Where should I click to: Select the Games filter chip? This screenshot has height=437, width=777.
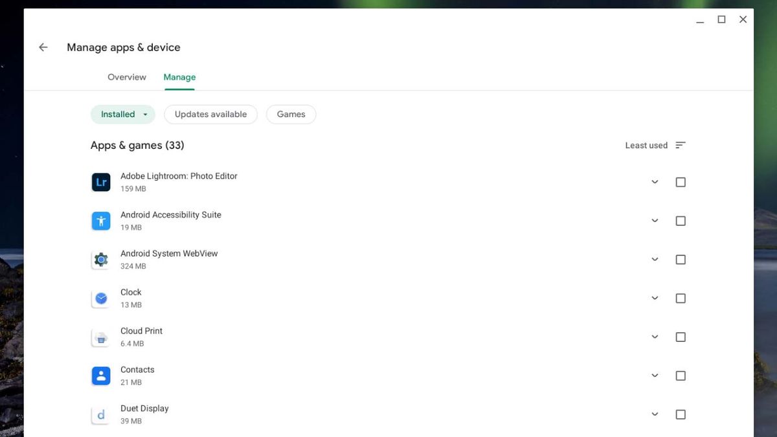pyautogui.click(x=291, y=114)
